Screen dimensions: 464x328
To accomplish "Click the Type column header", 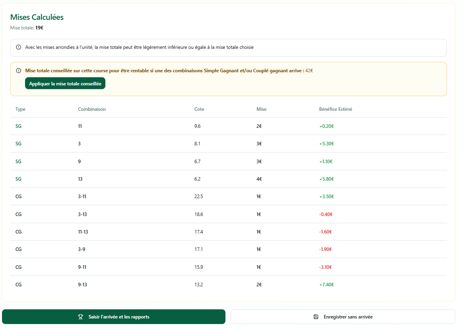I will tap(20, 109).
